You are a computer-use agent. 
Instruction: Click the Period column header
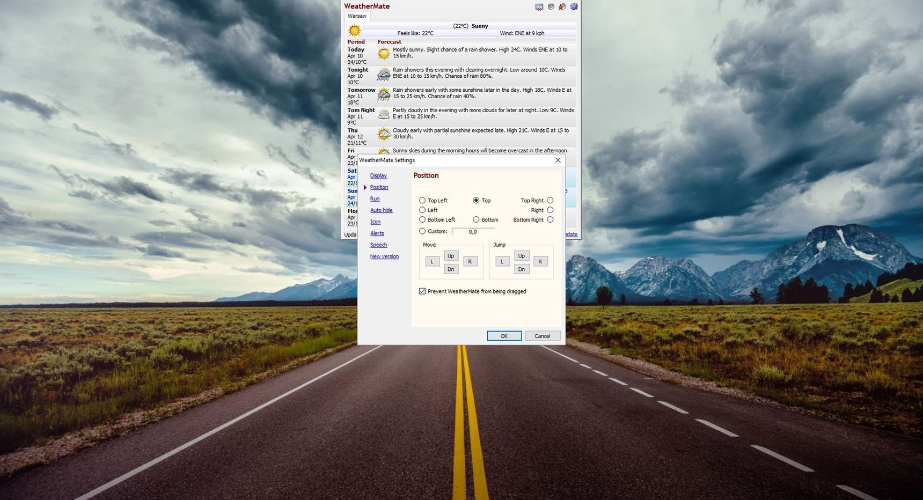click(356, 42)
